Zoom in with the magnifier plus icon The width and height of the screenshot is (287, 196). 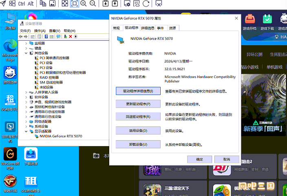84,4
